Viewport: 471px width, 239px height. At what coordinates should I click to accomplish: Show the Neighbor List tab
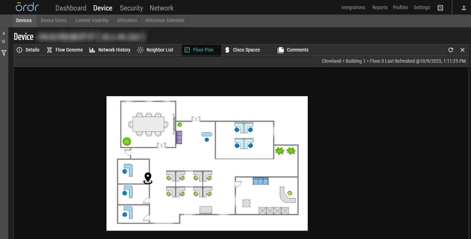155,50
